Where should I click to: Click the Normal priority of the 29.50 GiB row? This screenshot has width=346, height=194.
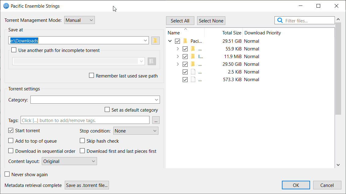[251, 64]
